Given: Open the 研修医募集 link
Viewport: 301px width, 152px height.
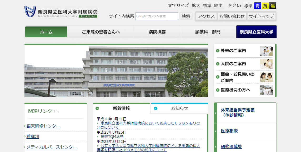Looking at the screenshot, I should click(231, 147).
